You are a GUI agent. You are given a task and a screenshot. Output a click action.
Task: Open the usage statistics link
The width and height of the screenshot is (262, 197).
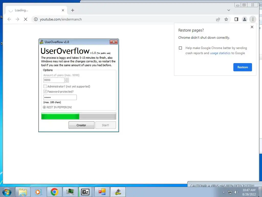click(x=220, y=53)
